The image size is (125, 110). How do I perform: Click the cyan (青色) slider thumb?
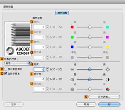(x=90, y=27)
